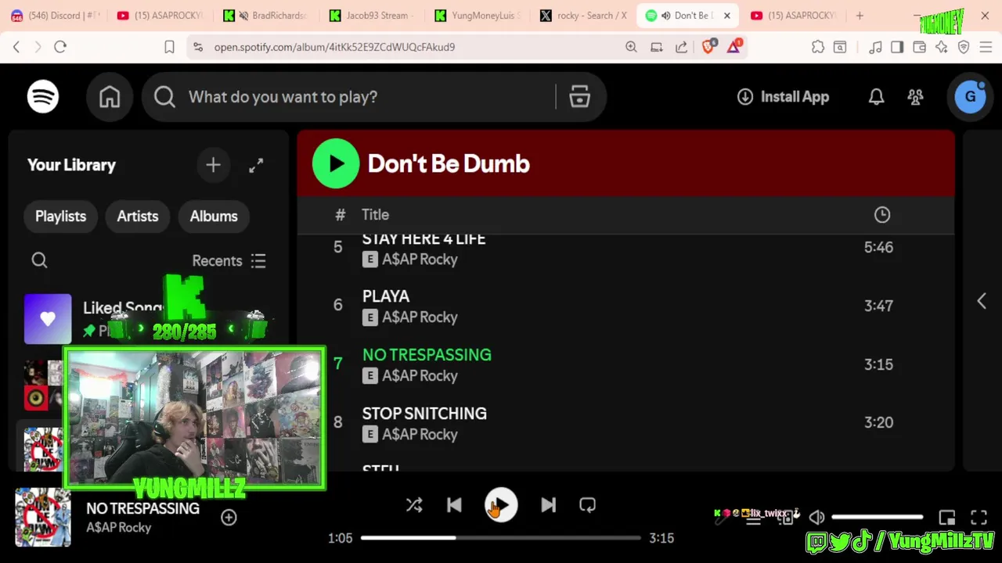Toggle the repeat mode

click(x=587, y=505)
